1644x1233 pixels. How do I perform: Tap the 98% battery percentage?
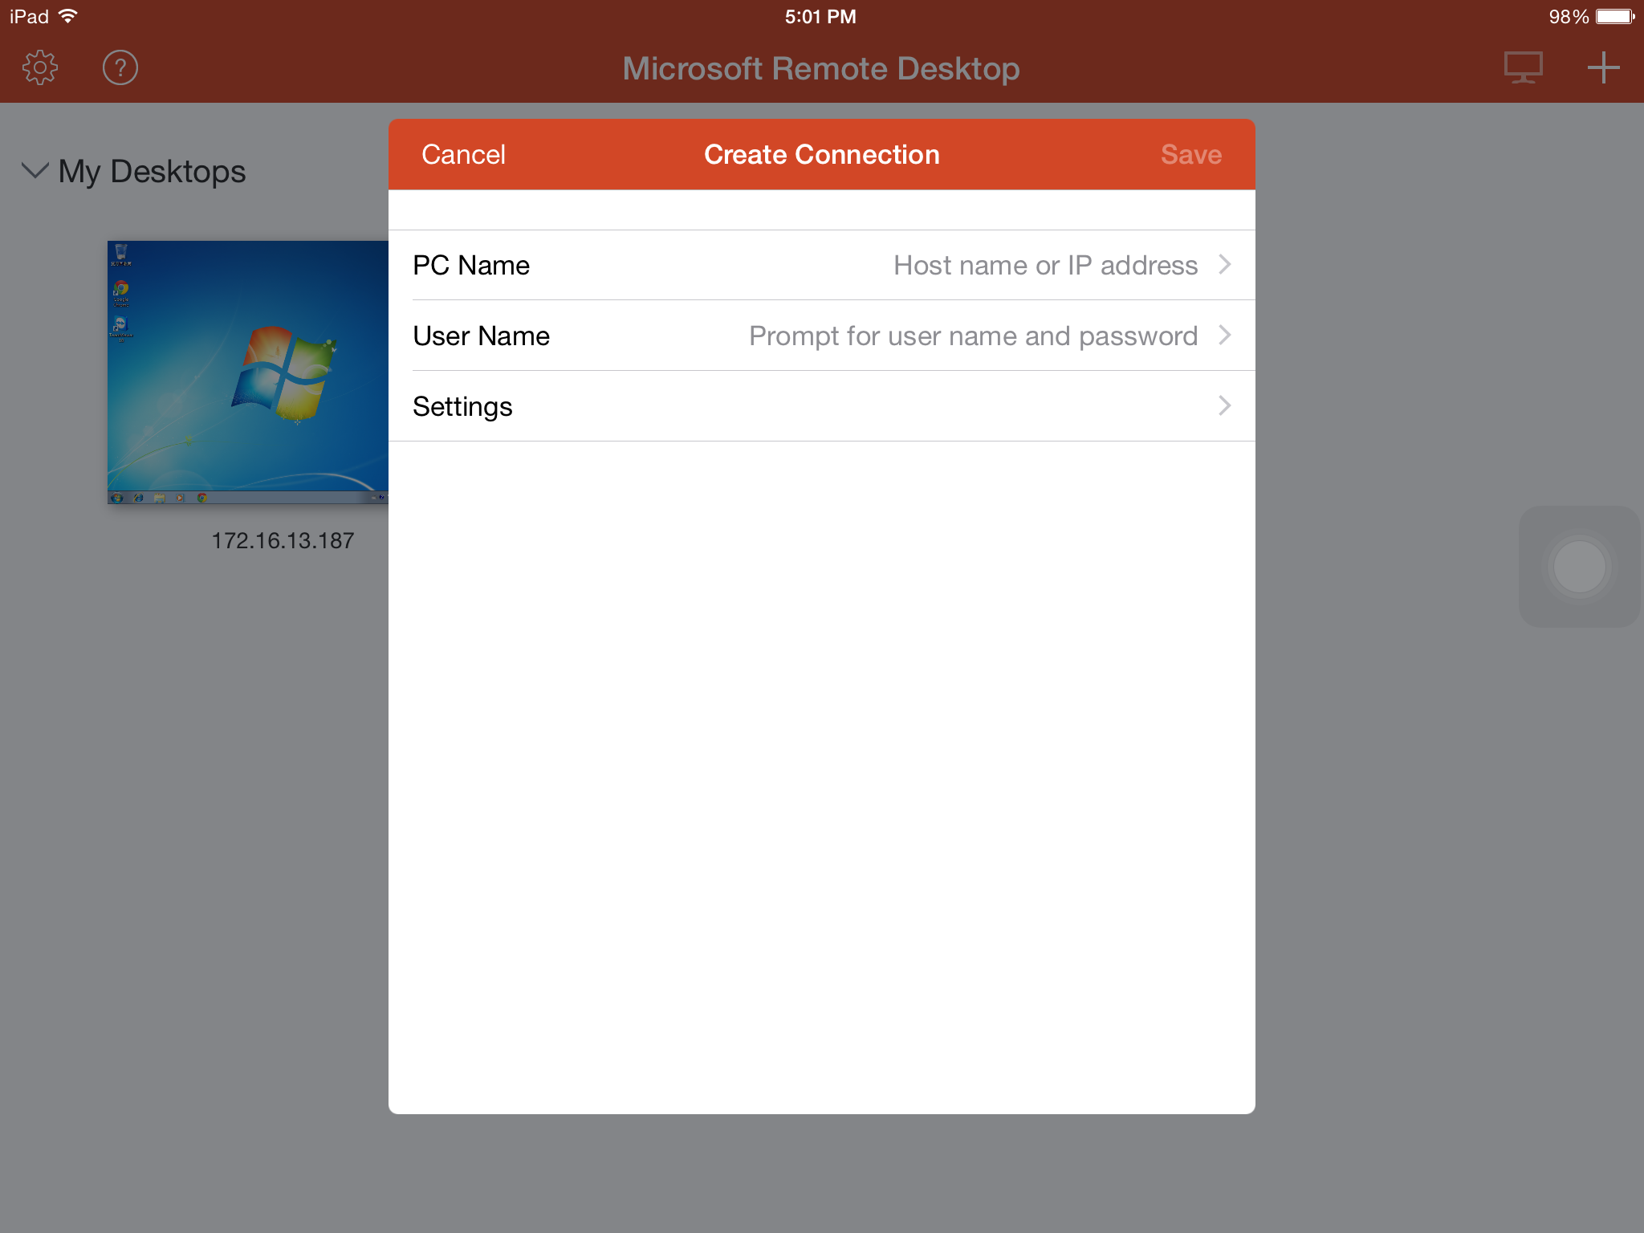[1569, 17]
